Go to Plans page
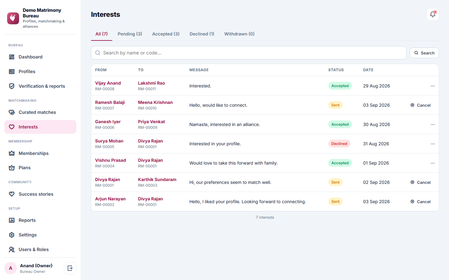Screen dimensions: 449x280 tap(40, 168)
